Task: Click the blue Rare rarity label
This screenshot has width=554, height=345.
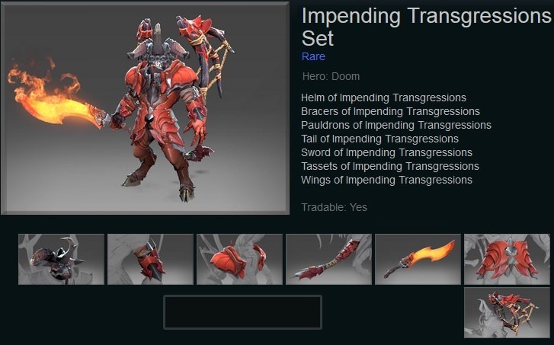Action: click(x=313, y=56)
